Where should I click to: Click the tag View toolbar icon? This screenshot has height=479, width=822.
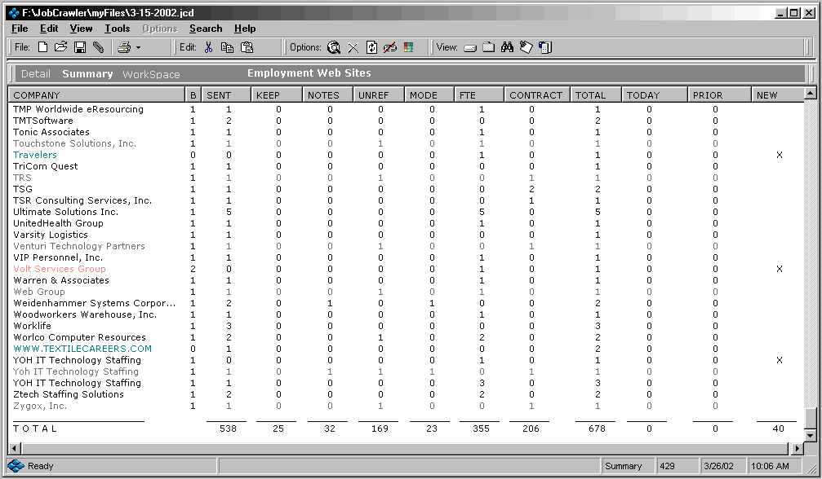click(x=526, y=47)
